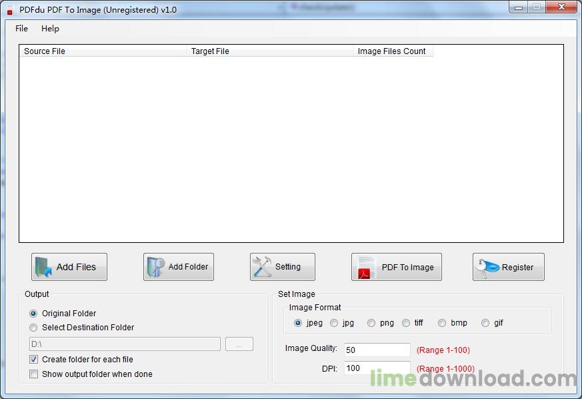Close the PDFdu PDF To Image window

pos(561,7)
